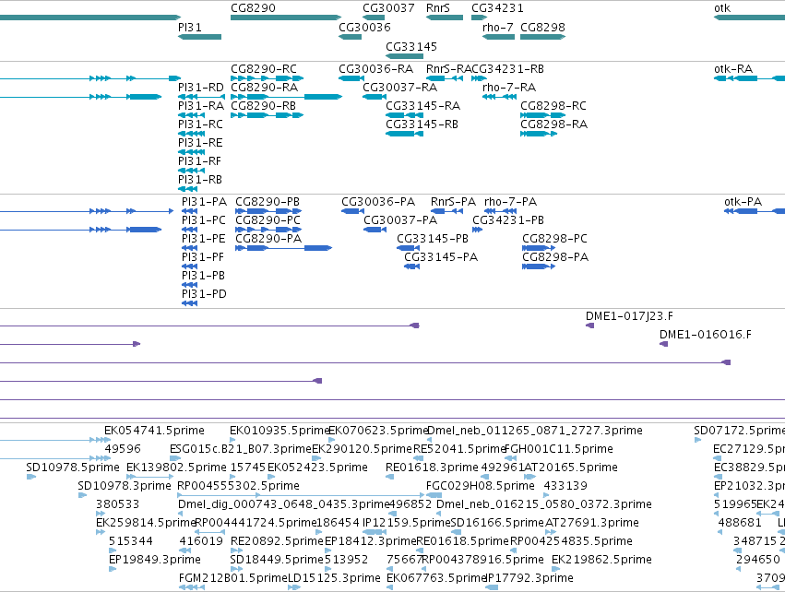785x592 pixels.
Task: Click the CG8290-PA protein label
Action: pos(268,239)
